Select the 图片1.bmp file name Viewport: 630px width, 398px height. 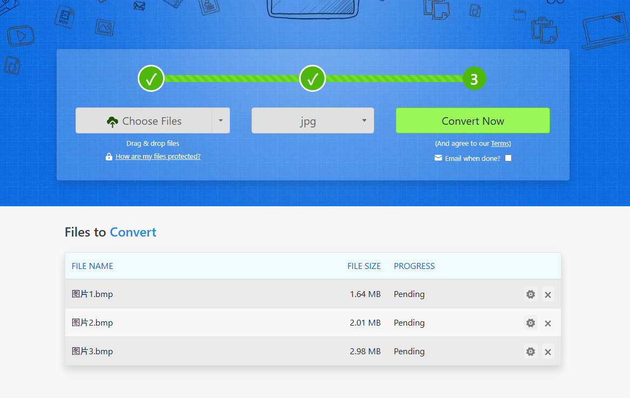click(x=92, y=294)
